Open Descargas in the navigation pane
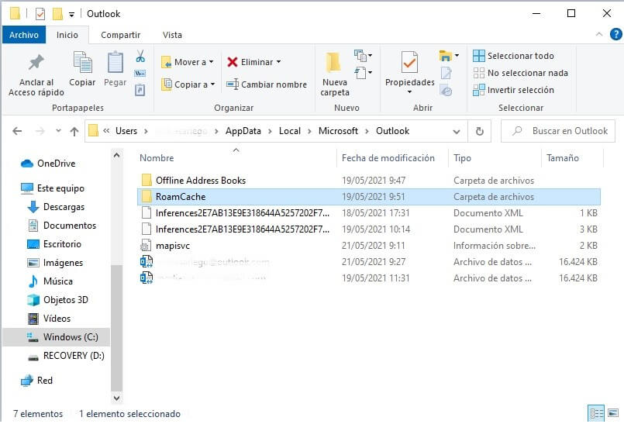This screenshot has height=424, width=624. pyautogui.click(x=56, y=207)
